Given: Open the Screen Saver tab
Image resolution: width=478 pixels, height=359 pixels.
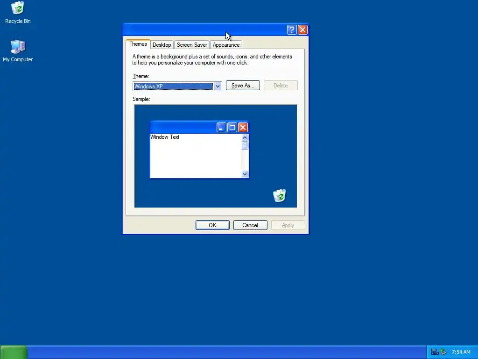Looking at the screenshot, I should (x=192, y=45).
